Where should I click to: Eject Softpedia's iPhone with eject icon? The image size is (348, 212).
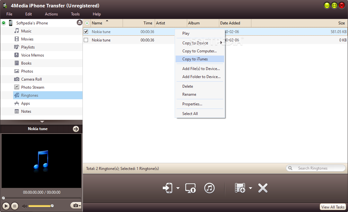point(79,22)
